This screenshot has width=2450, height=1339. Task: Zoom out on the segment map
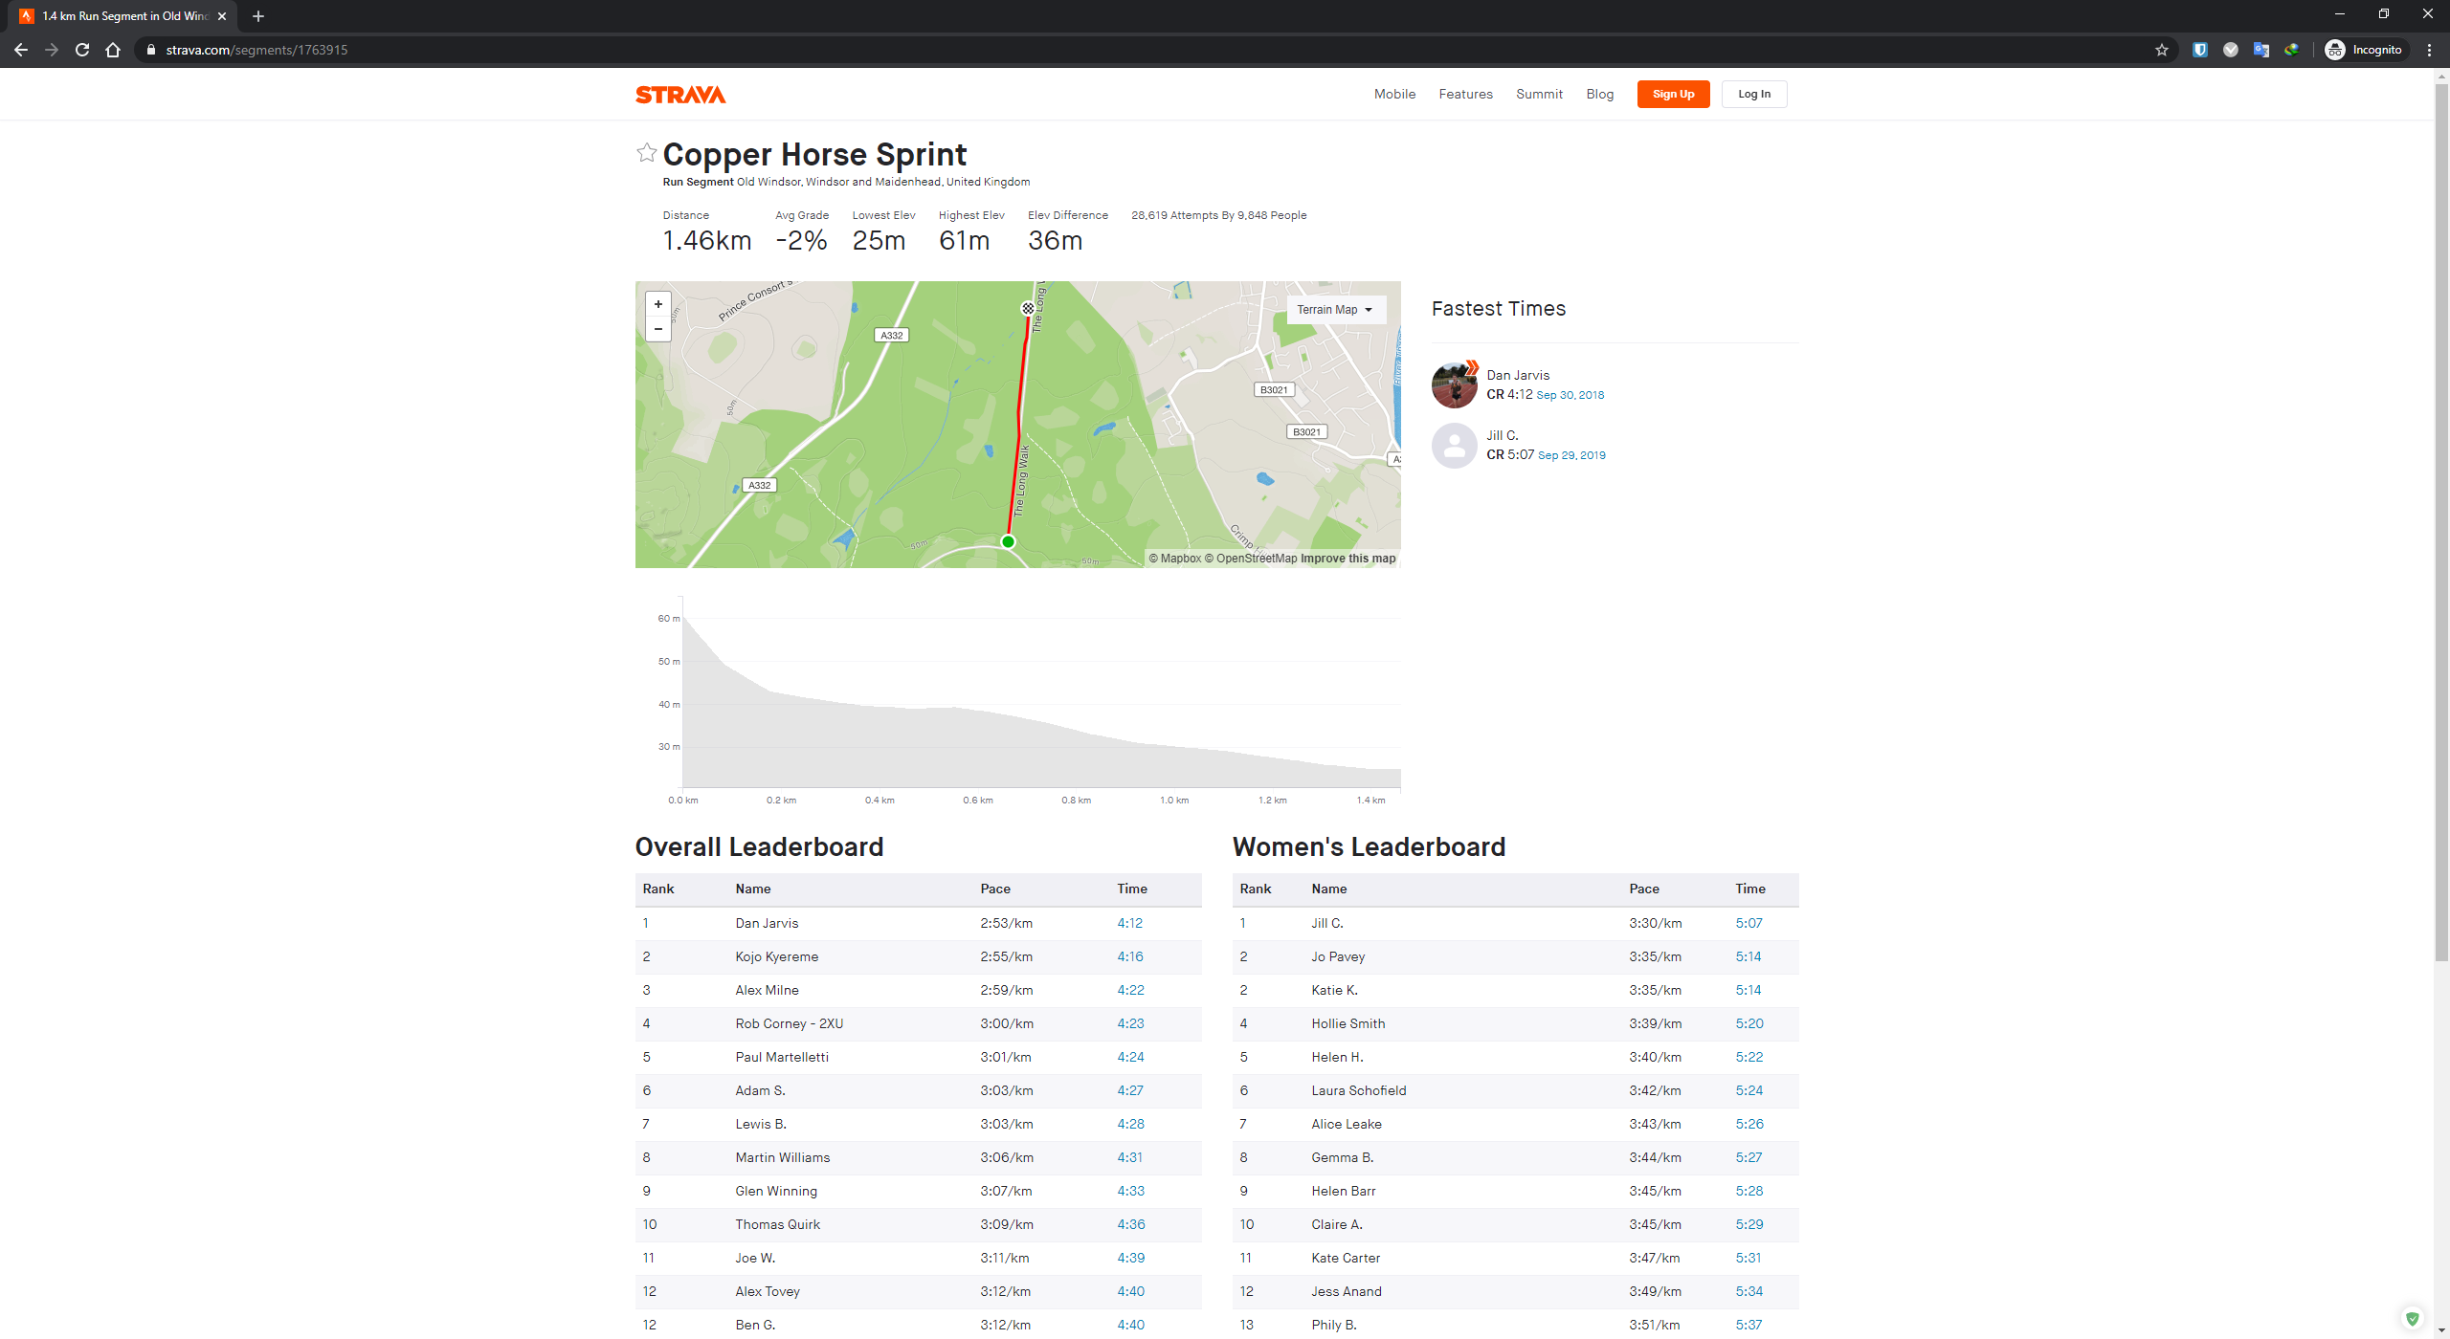(657, 329)
